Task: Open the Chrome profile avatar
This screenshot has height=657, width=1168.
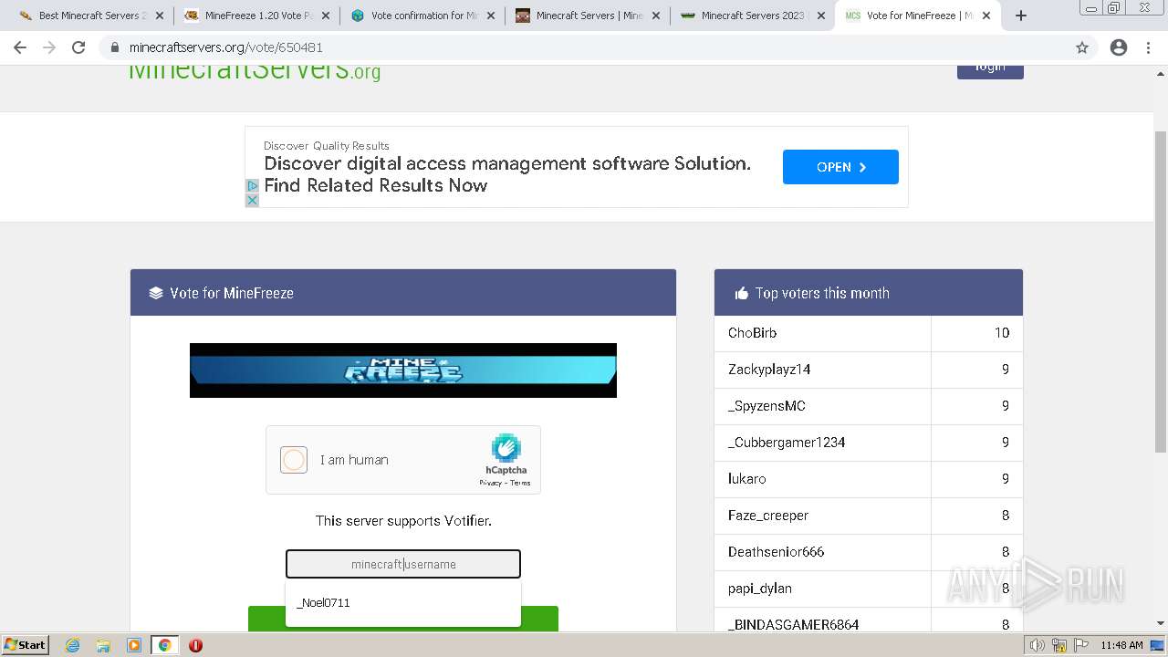Action: tap(1119, 47)
